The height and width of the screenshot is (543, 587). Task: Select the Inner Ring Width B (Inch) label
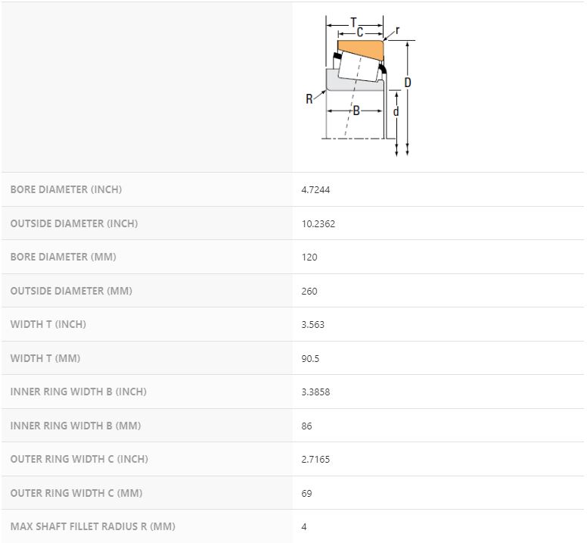[x=79, y=392]
